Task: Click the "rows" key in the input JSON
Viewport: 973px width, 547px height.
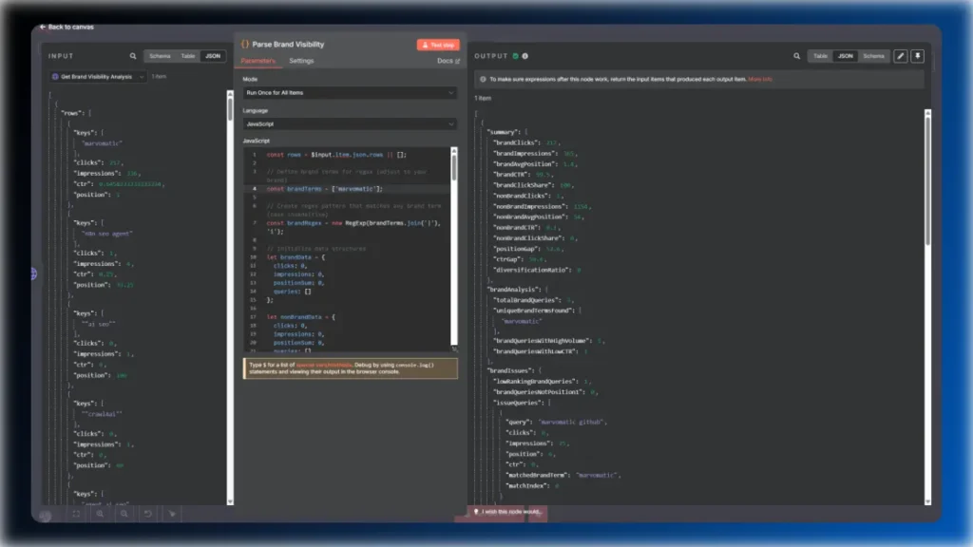Action: pyautogui.click(x=72, y=113)
